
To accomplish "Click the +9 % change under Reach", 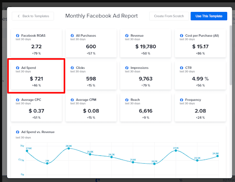I will [x=145, y=117].
